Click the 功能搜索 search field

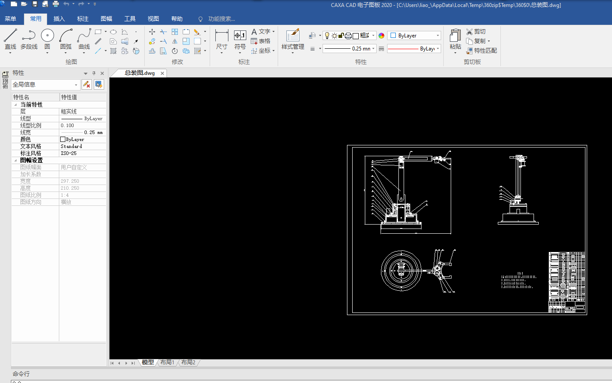(x=221, y=19)
